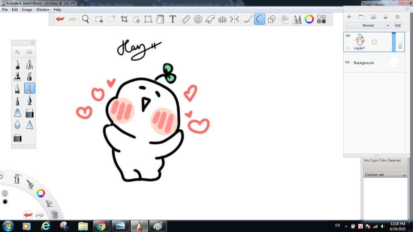Toggle the Symmetry tool
413x232 pixels.
point(234,19)
